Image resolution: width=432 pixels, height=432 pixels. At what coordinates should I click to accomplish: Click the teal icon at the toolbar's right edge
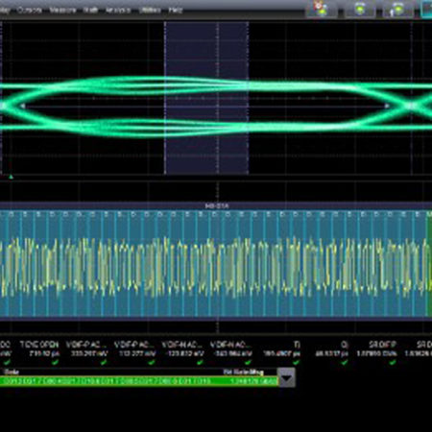pyautogui.click(x=426, y=9)
